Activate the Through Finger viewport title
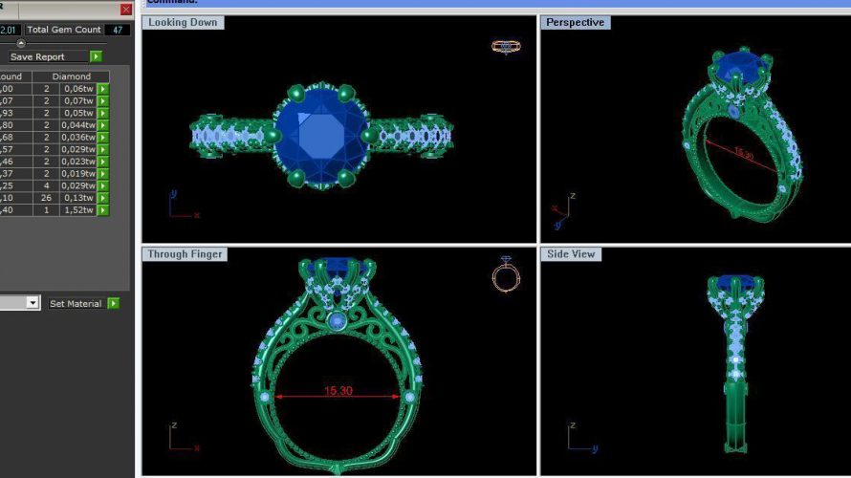The height and width of the screenshot is (478, 851). click(x=185, y=254)
